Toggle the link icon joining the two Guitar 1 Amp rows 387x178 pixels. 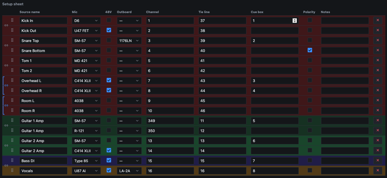6,125
